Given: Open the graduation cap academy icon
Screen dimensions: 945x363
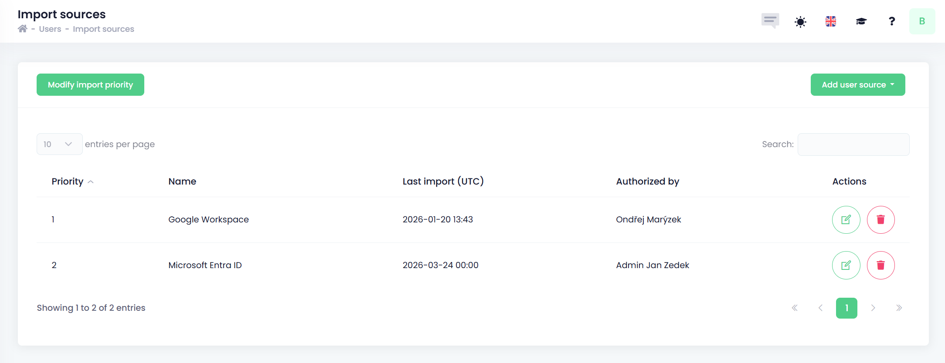Looking at the screenshot, I should (x=861, y=21).
